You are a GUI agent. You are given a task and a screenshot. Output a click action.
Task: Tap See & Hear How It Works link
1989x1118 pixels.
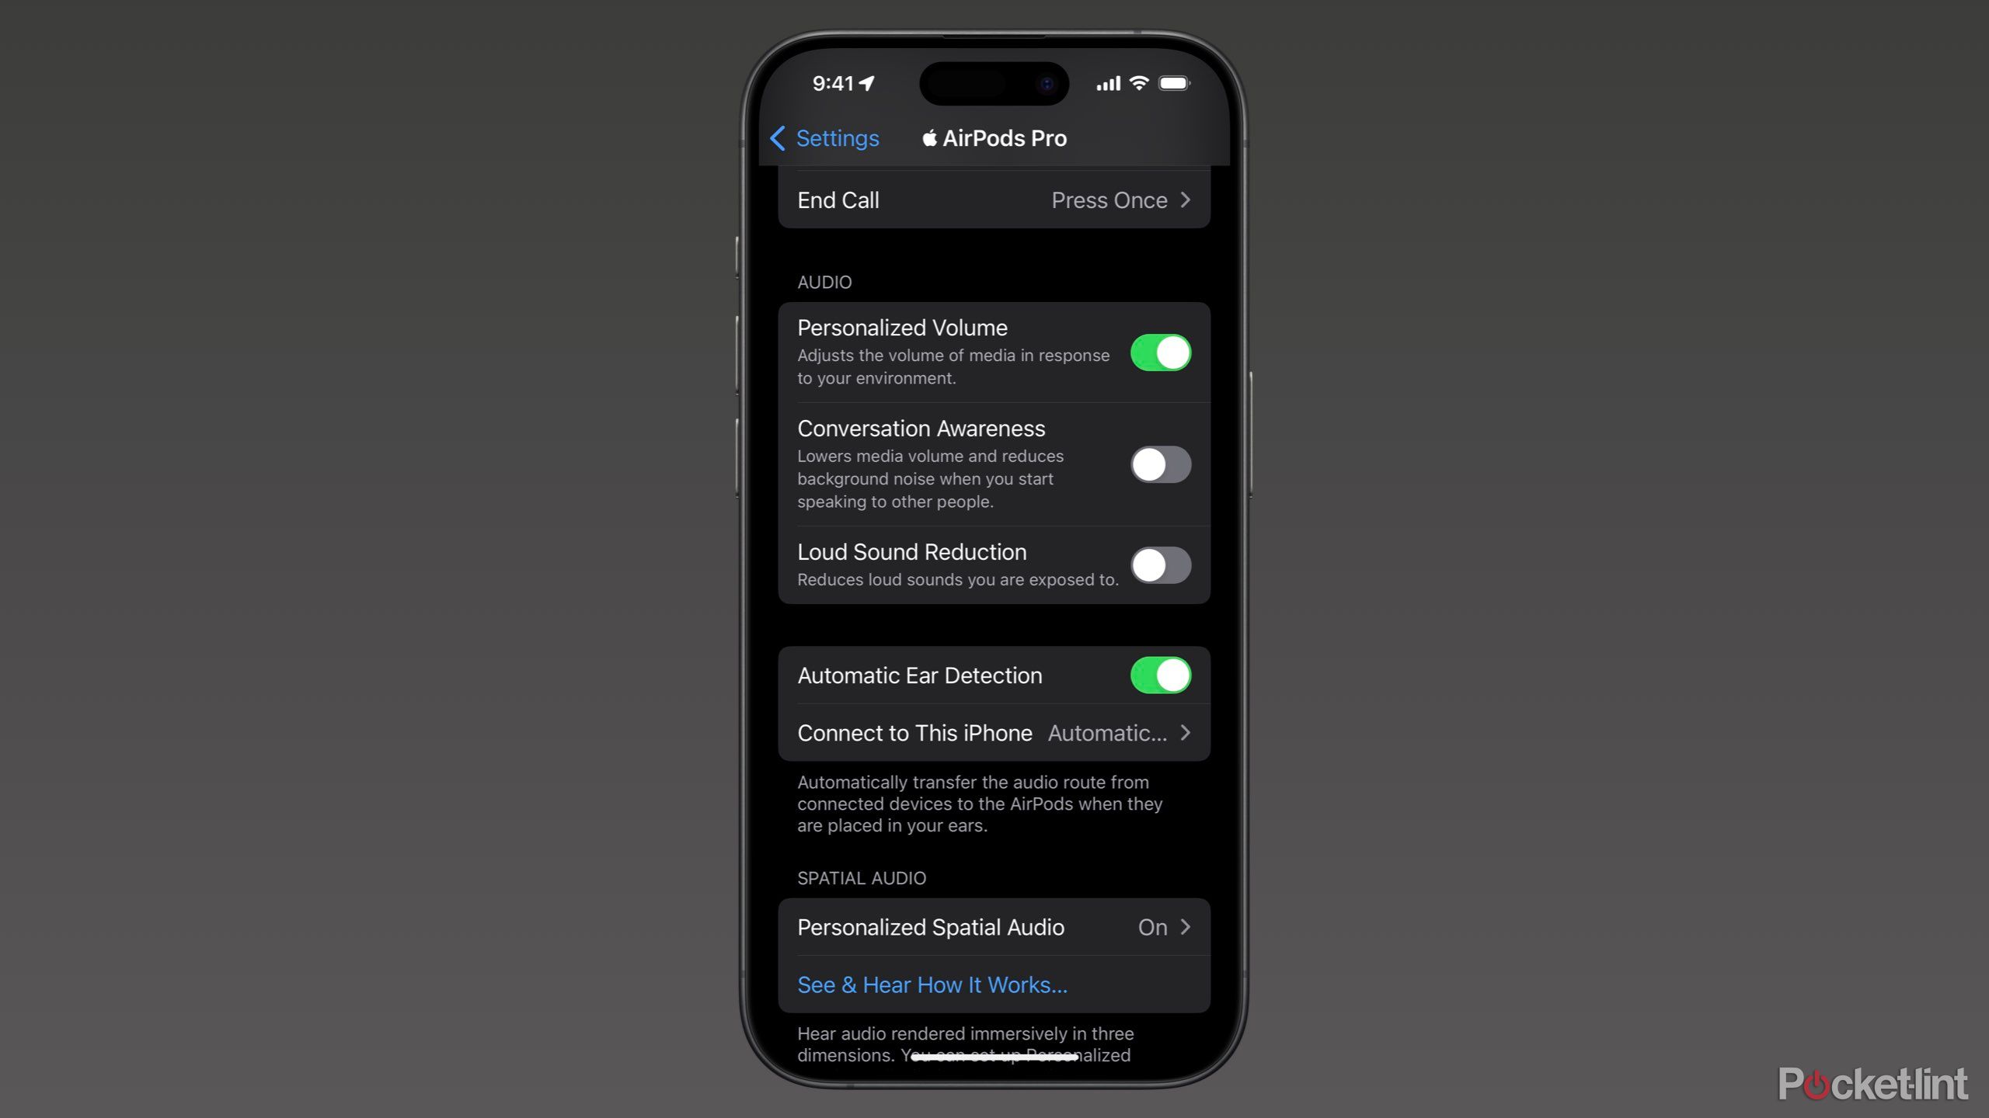point(933,984)
